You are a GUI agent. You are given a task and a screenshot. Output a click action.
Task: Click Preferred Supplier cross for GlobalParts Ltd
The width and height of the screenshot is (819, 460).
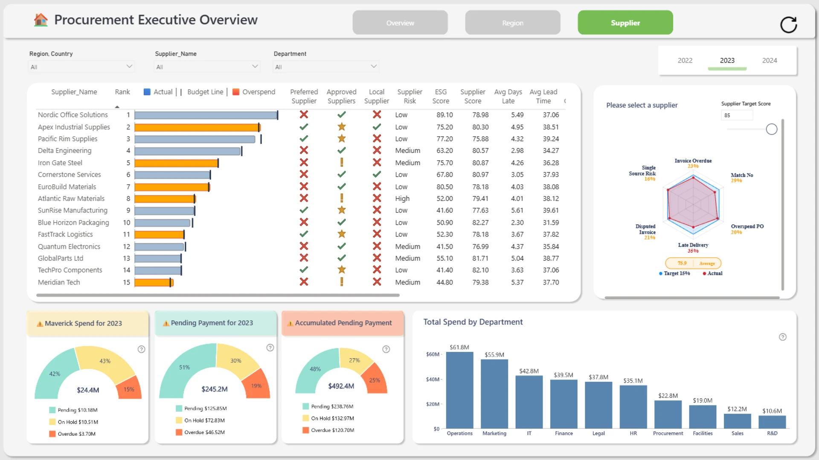coord(304,258)
